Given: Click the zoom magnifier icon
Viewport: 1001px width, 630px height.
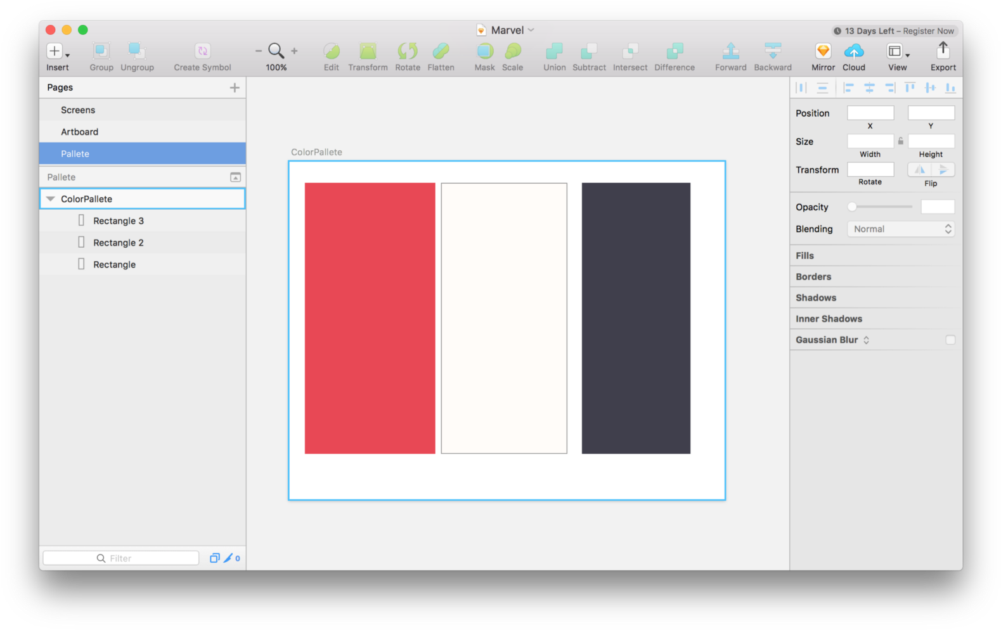Looking at the screenshot, I should click(276, 51).
